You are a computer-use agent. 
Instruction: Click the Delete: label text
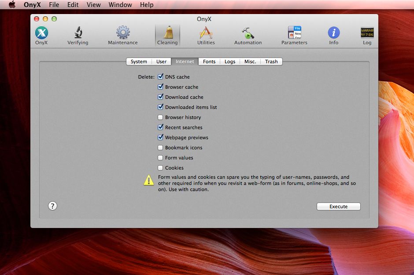pos(146,77)
